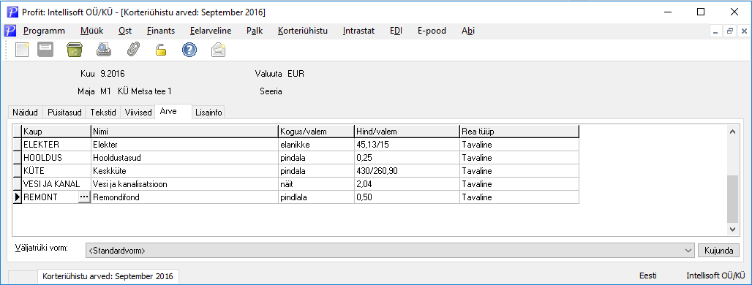This screenshot has width=752, height=285.
Task: Click the print preview icon
Action: [104, 50]
